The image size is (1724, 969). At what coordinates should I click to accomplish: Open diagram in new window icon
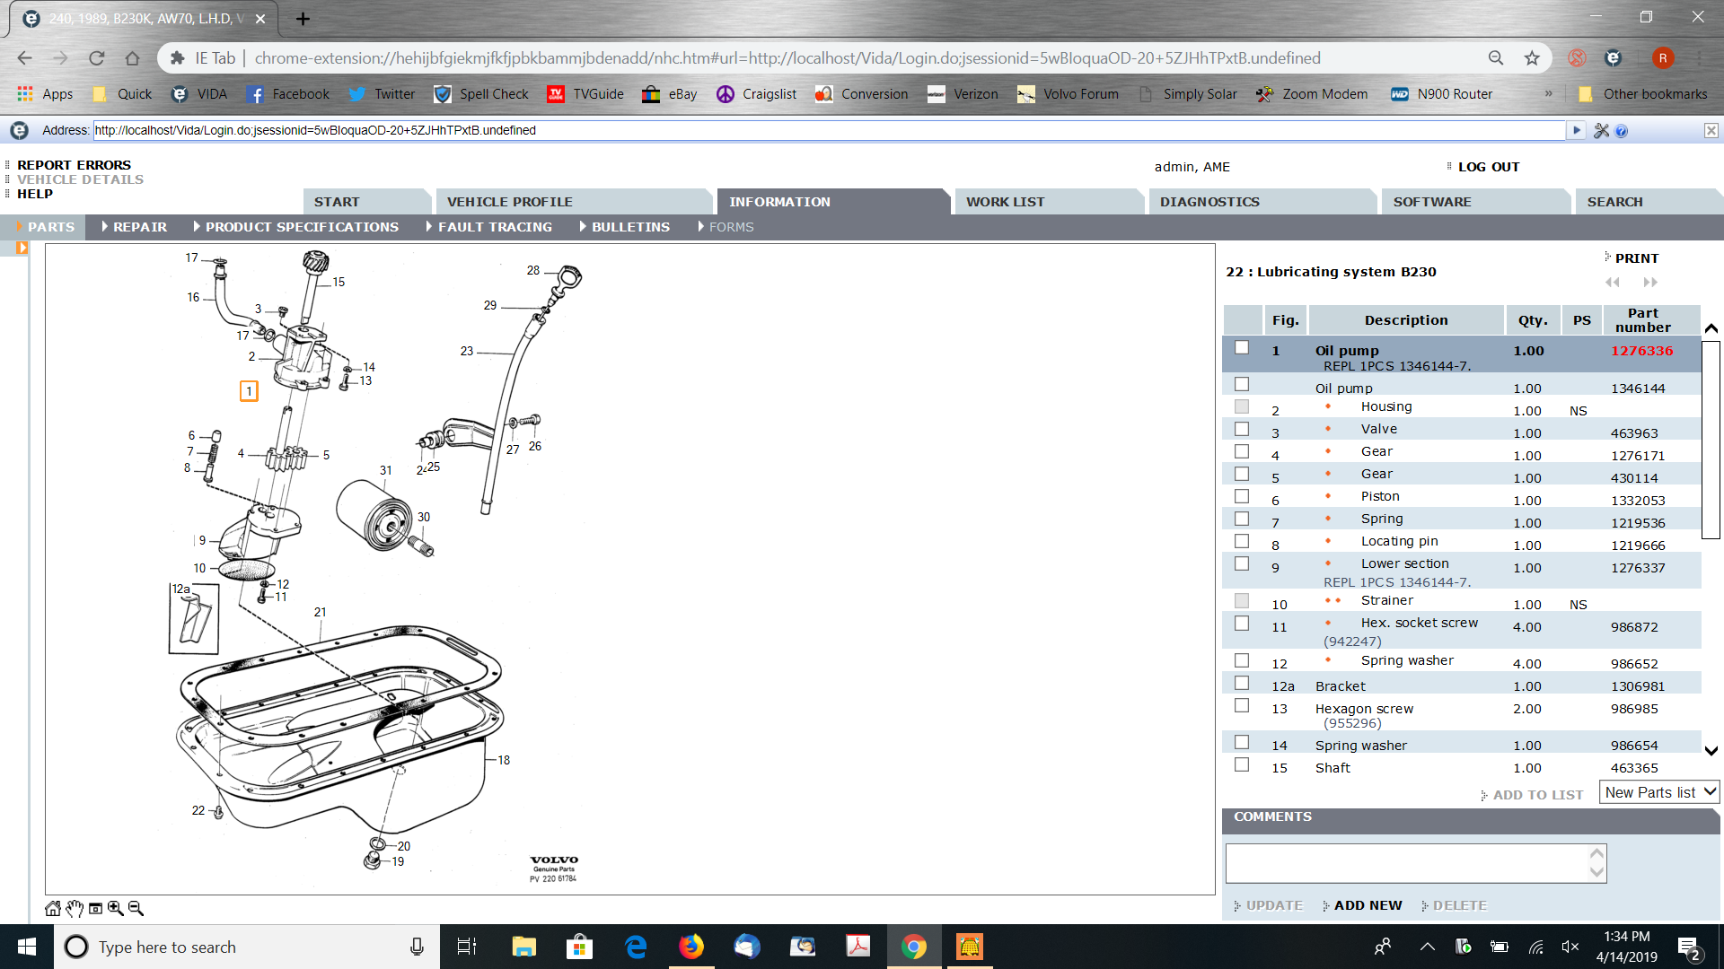click(95, 908)
